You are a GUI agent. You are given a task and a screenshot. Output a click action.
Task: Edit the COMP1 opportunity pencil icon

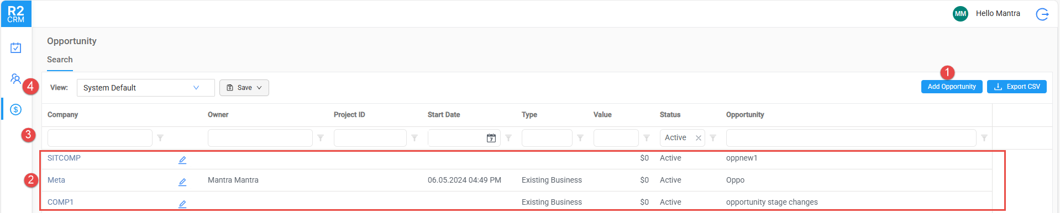(182, 204)
